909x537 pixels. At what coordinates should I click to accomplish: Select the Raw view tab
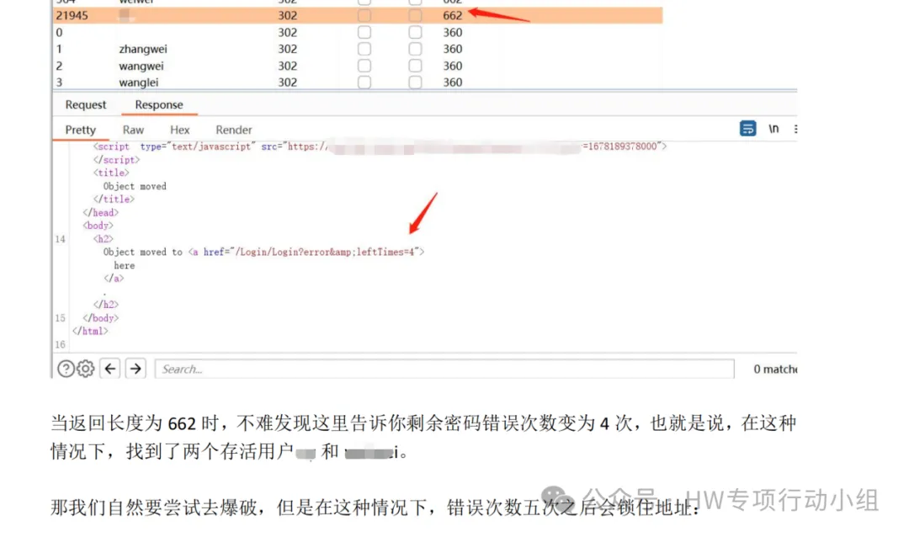[x=133, y=130]
